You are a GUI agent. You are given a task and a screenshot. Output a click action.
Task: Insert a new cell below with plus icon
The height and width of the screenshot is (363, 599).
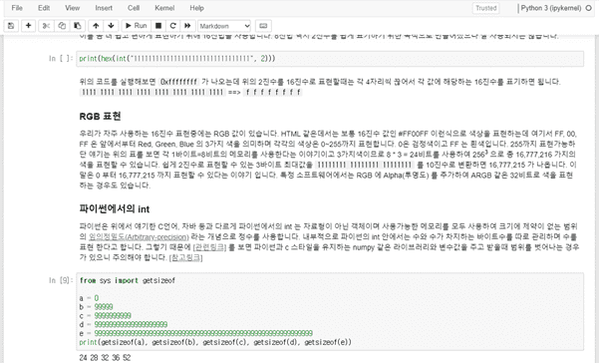(x=28, y=26)
